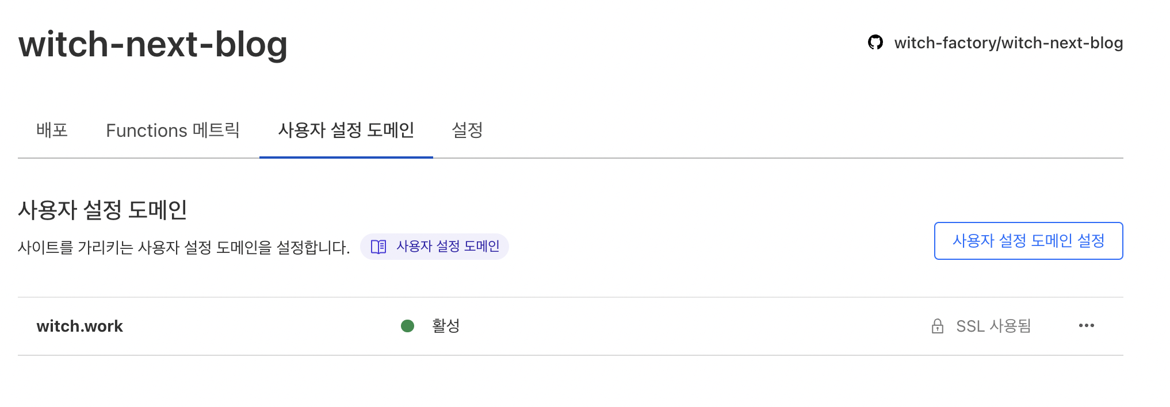Click the green active status dot
Viewport: 1170px width, 407px height.
[x=407, y=326]
